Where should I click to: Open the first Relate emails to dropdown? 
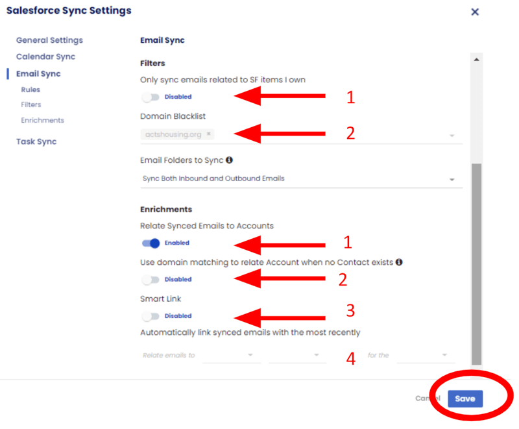click(248, 355)
